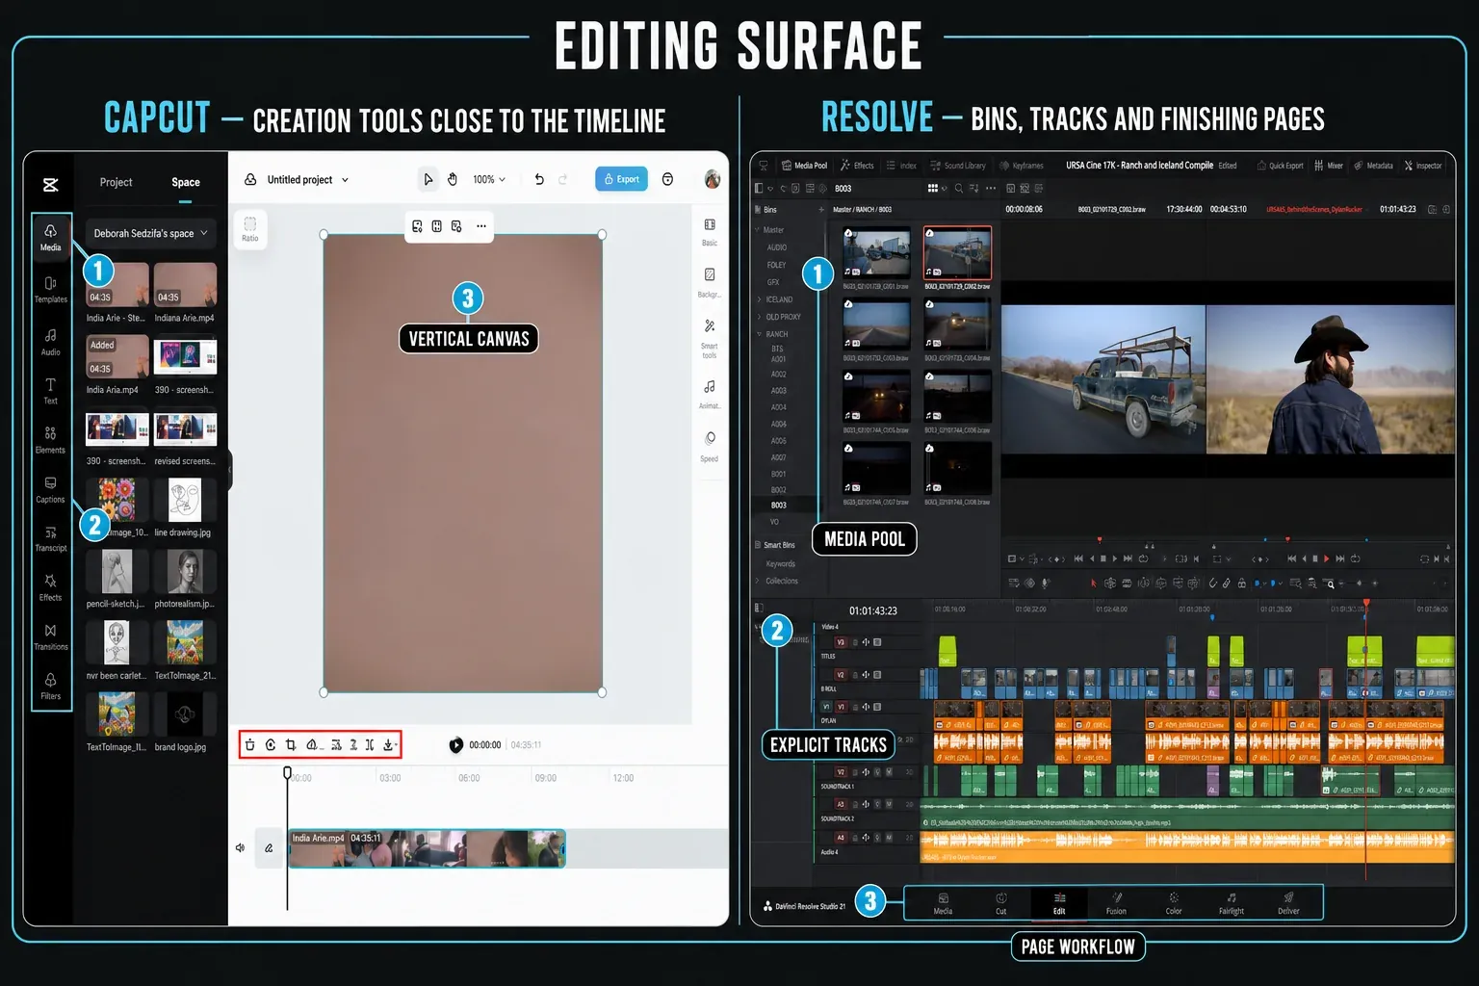Toggle the Inspector panel in Resolve
This screenshot has height=986, width=1479.
click(1422, 166)
